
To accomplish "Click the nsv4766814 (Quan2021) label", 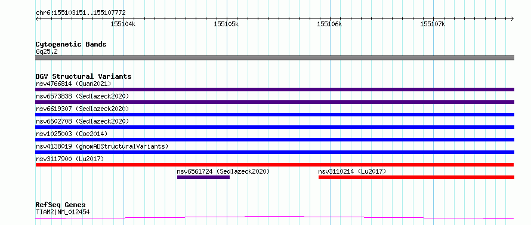I will [73, 84].
